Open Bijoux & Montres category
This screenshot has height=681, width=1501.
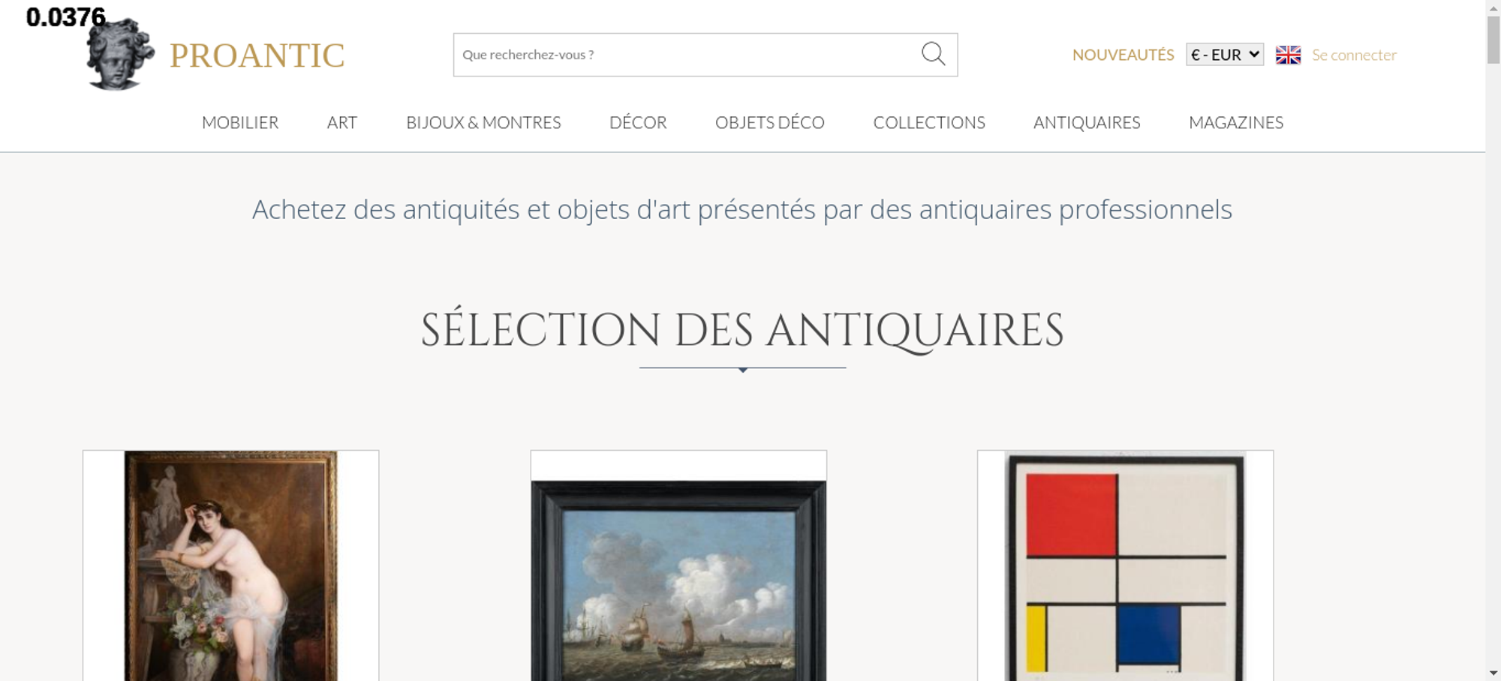coord(483,122)
